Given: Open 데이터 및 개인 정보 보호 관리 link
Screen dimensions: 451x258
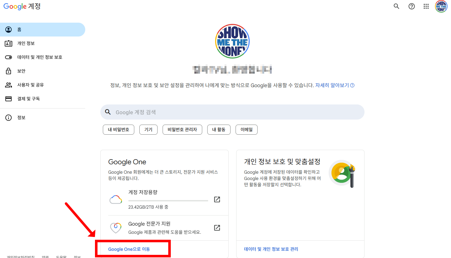Looking at the screenshot, I should tap(271, 249).
